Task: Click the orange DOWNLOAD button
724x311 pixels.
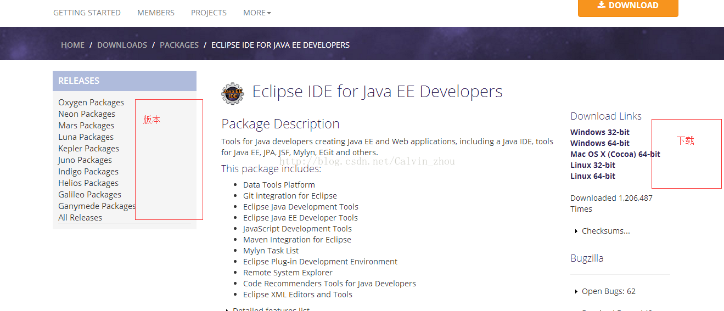Action: [628, 7]
